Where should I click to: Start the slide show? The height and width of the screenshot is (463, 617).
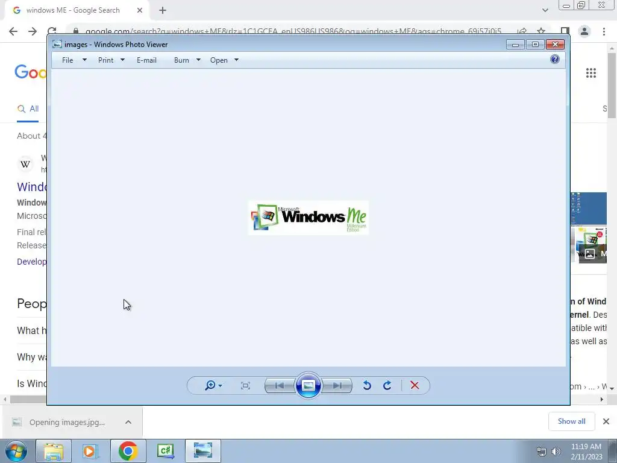(x=308, y=385)
